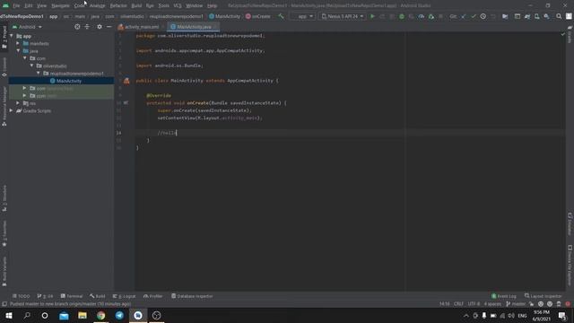The image size is (574, 323).
Task: Open Layout Inspector tool window
Action: [x=543, y=296]
